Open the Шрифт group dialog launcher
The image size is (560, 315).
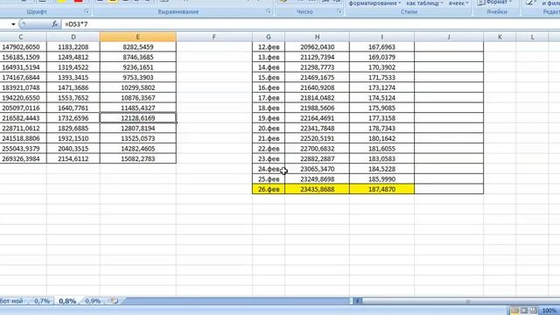pyautogui.click(x=87, y=11)
